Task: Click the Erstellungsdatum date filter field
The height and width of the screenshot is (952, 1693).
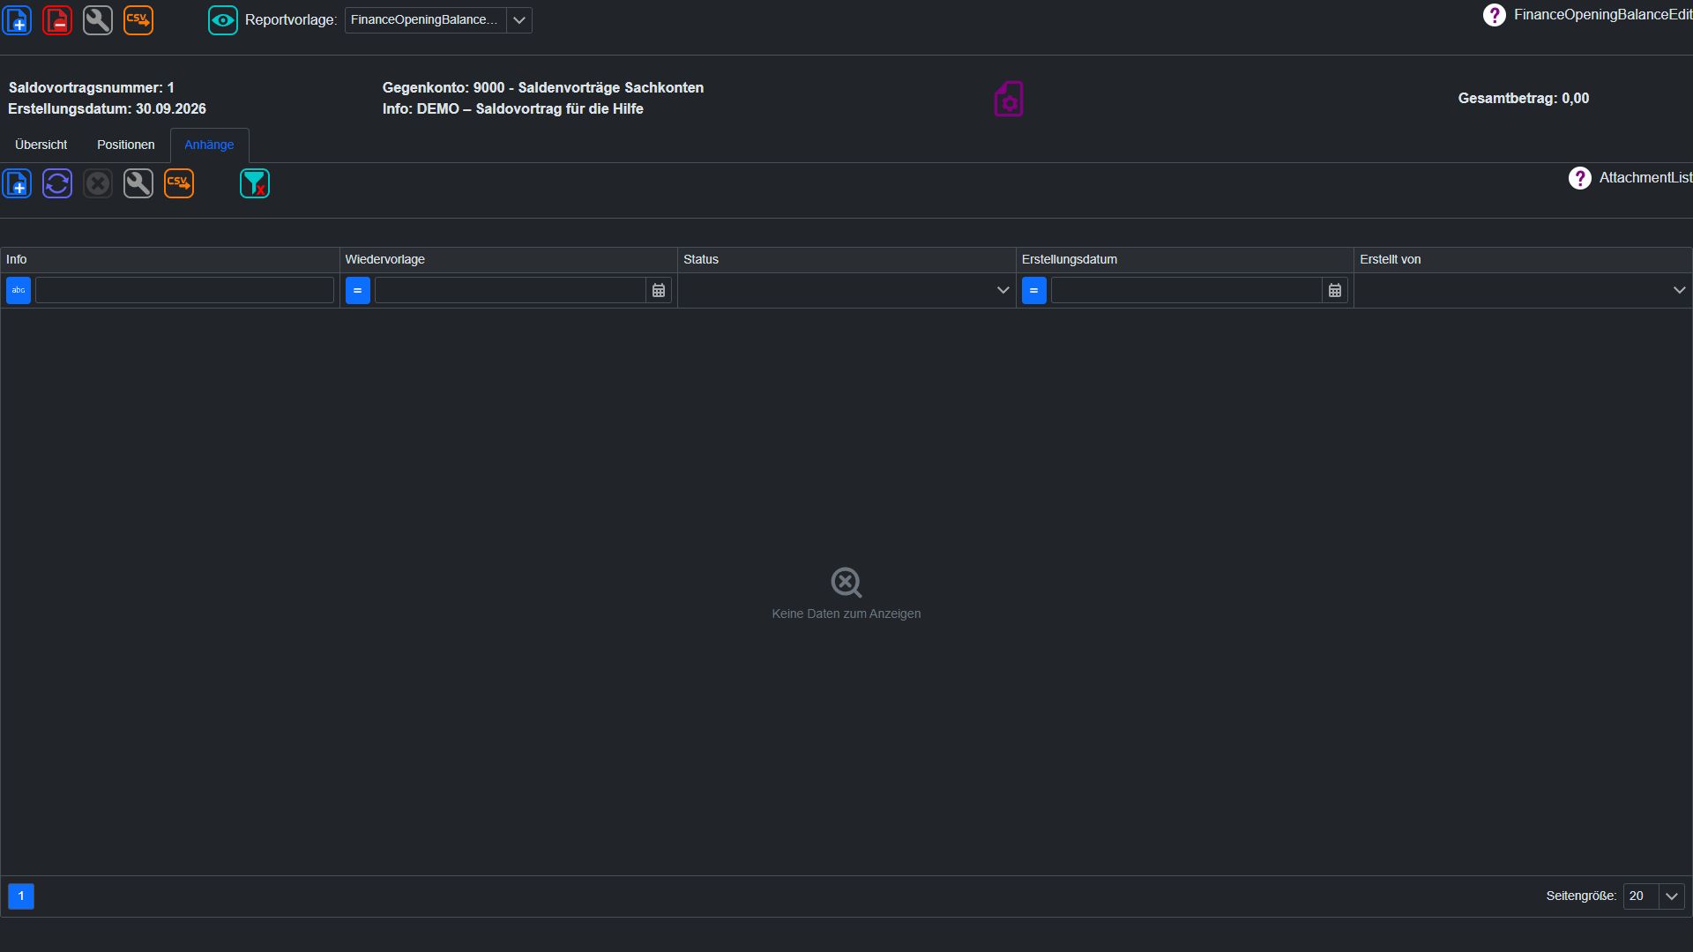Action: pos(1187,290)
